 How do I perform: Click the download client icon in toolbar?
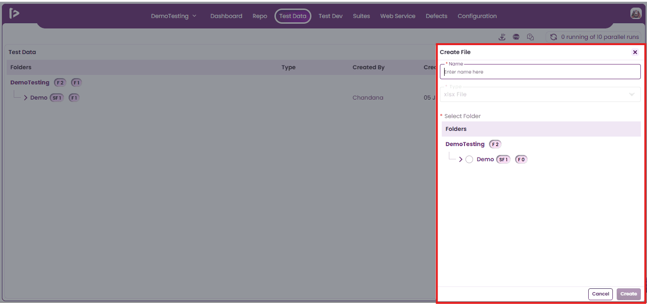pyautogui.click(x=502, y=37)
